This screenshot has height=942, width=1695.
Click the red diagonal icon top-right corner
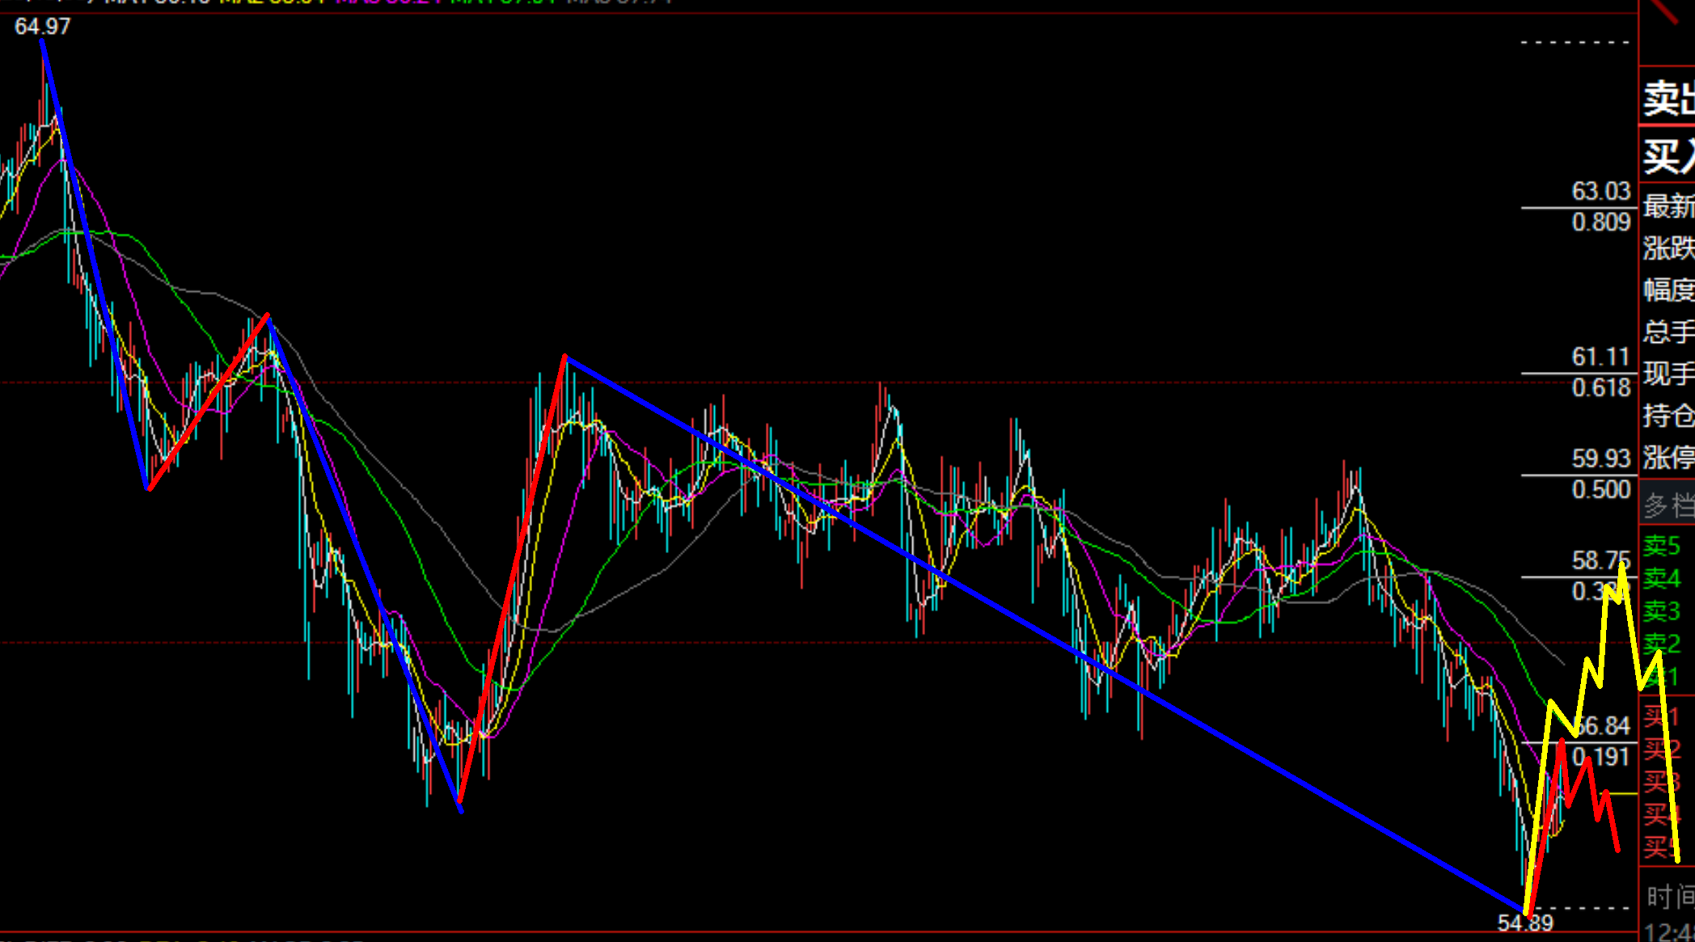click(1666, 11)
